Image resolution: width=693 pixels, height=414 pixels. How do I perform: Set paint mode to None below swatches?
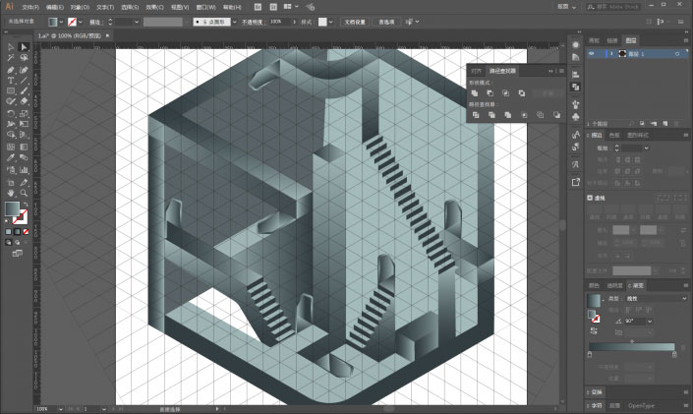click(x=26, y=232)
